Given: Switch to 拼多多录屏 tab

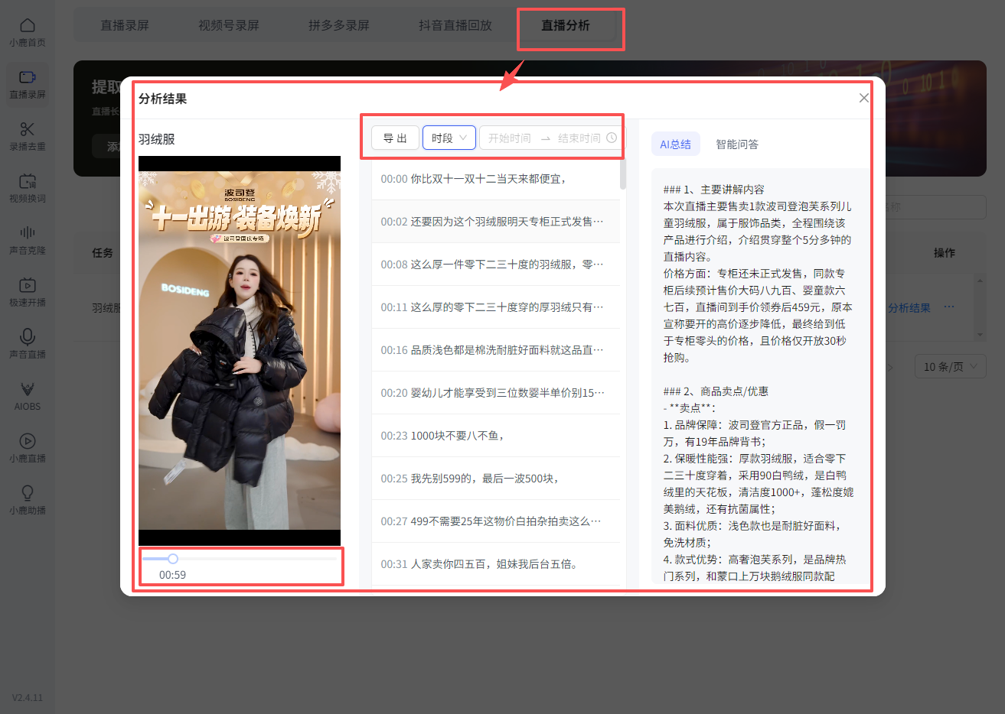Looking at the screenshot, I should [339, 25].
